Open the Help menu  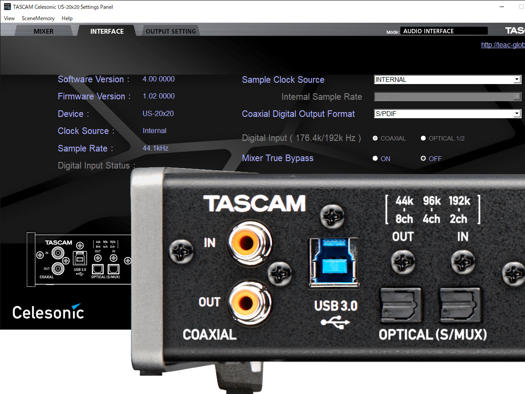pos(67,18)
